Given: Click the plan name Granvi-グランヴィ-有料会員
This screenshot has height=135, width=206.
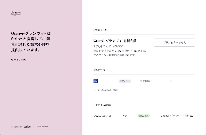Looking at the screenshot, I should (115, 41).
